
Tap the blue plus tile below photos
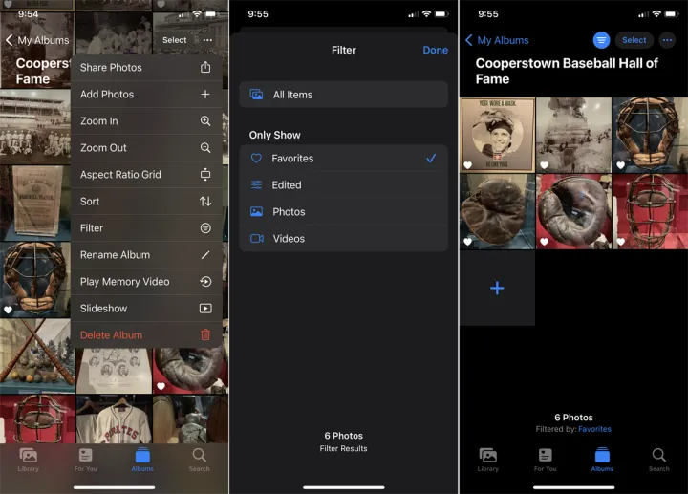point(497,289)
